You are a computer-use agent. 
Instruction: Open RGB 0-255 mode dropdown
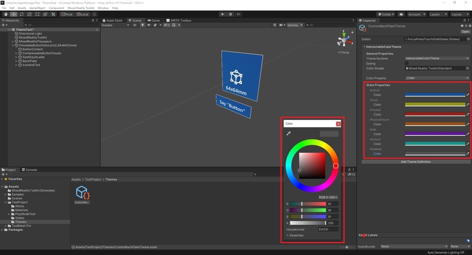328,197
